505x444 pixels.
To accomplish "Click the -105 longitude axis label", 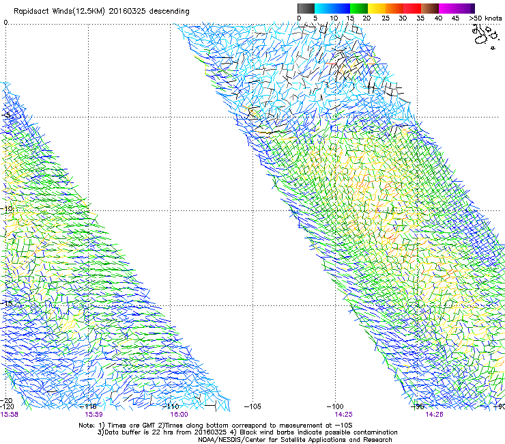I will pyautogui.click(x=252, y=406).
